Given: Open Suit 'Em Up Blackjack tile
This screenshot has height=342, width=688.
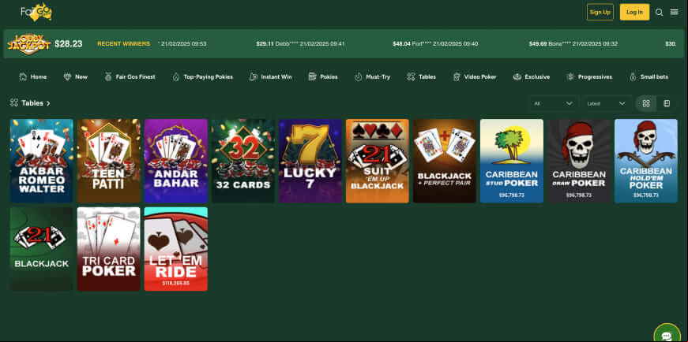Looking at the screenshot, I should (378, 161).
